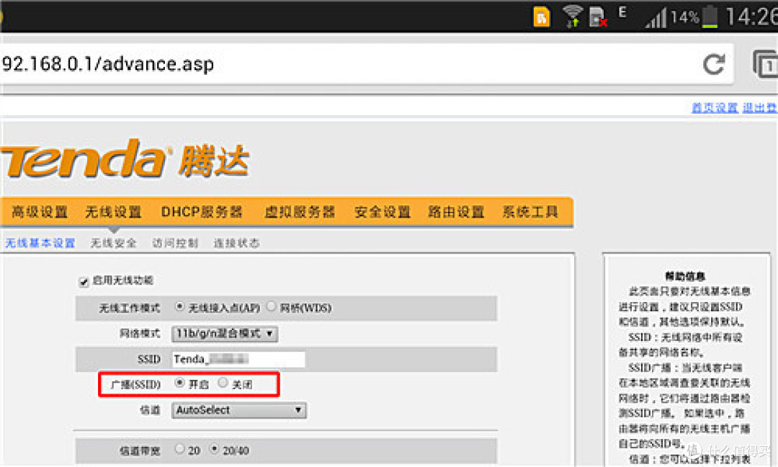
Task: Select 信道带宽 20 radio button
Action: pos(179,449)
